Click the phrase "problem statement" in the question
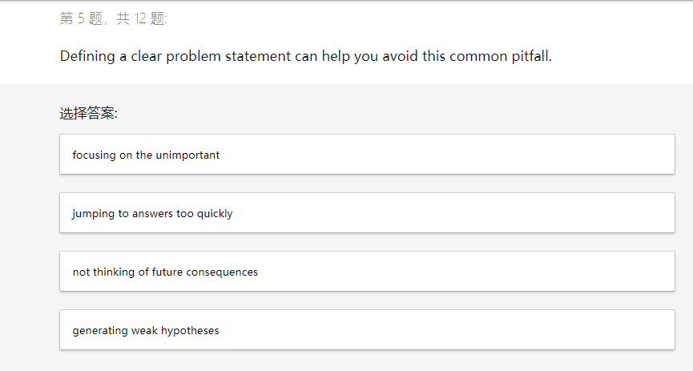This screenshot has width=693, height=371. 228,57
